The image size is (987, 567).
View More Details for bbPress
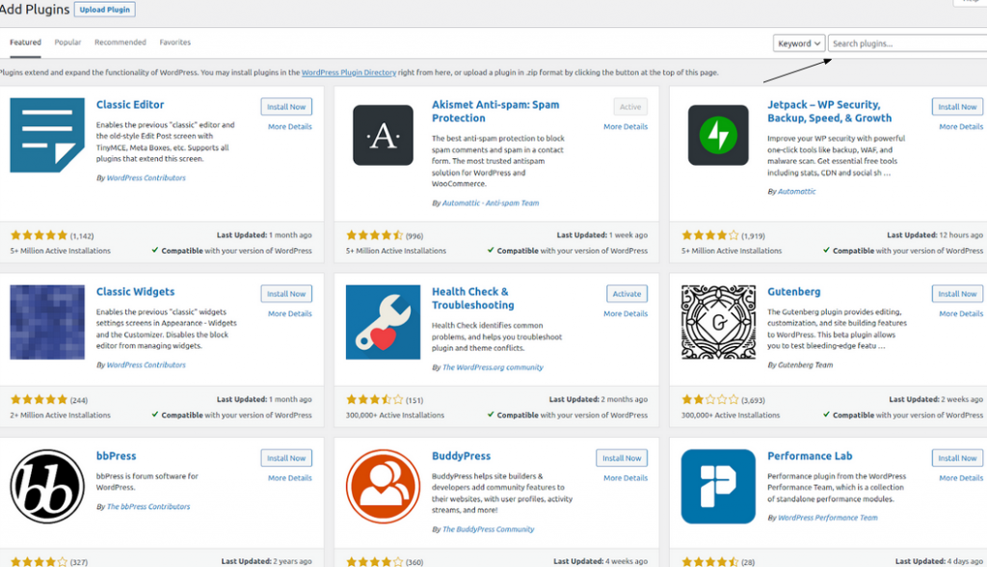(x=289, y=478)
